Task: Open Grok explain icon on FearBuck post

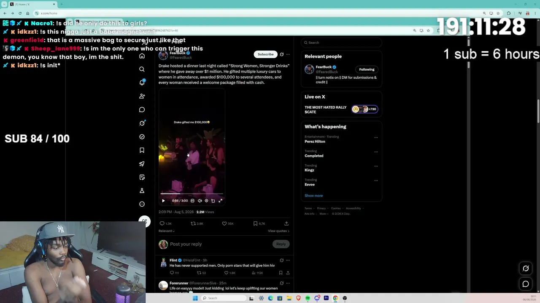Action: (x=281, y=54)
